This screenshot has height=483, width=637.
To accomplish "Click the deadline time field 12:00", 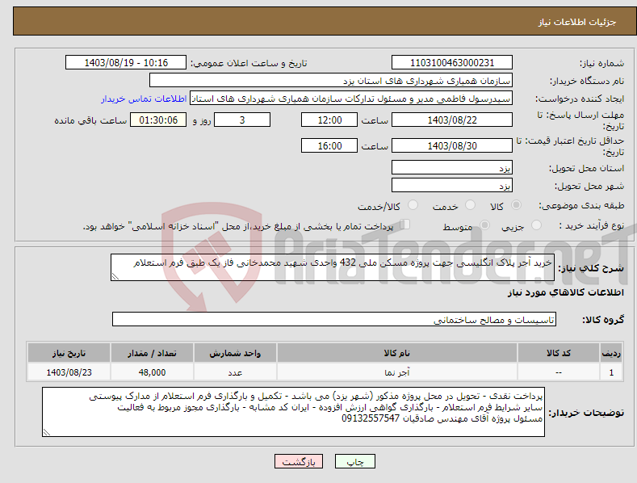I will coord(329,120).
